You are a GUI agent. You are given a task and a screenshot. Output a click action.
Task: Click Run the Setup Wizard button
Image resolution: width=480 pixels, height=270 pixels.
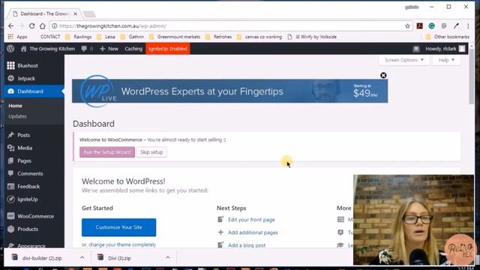click(107, 152)
